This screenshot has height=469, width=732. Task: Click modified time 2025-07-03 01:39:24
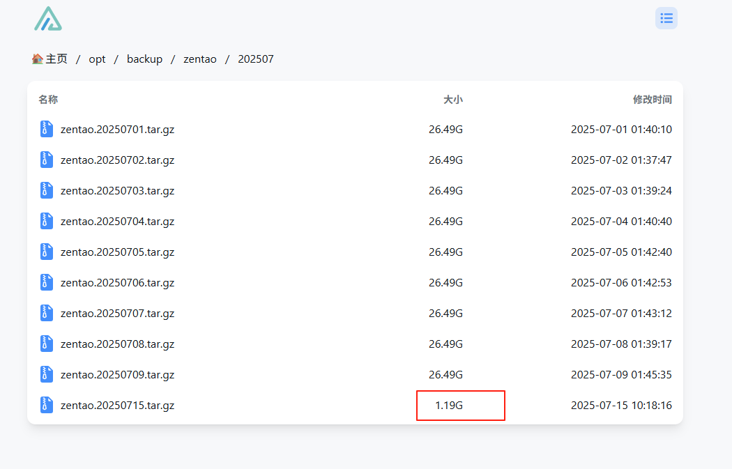pyautogui.click(x=621, y=191)
